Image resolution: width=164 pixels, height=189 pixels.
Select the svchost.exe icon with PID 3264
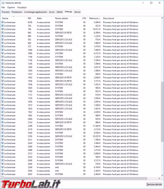tap(2, 167)
